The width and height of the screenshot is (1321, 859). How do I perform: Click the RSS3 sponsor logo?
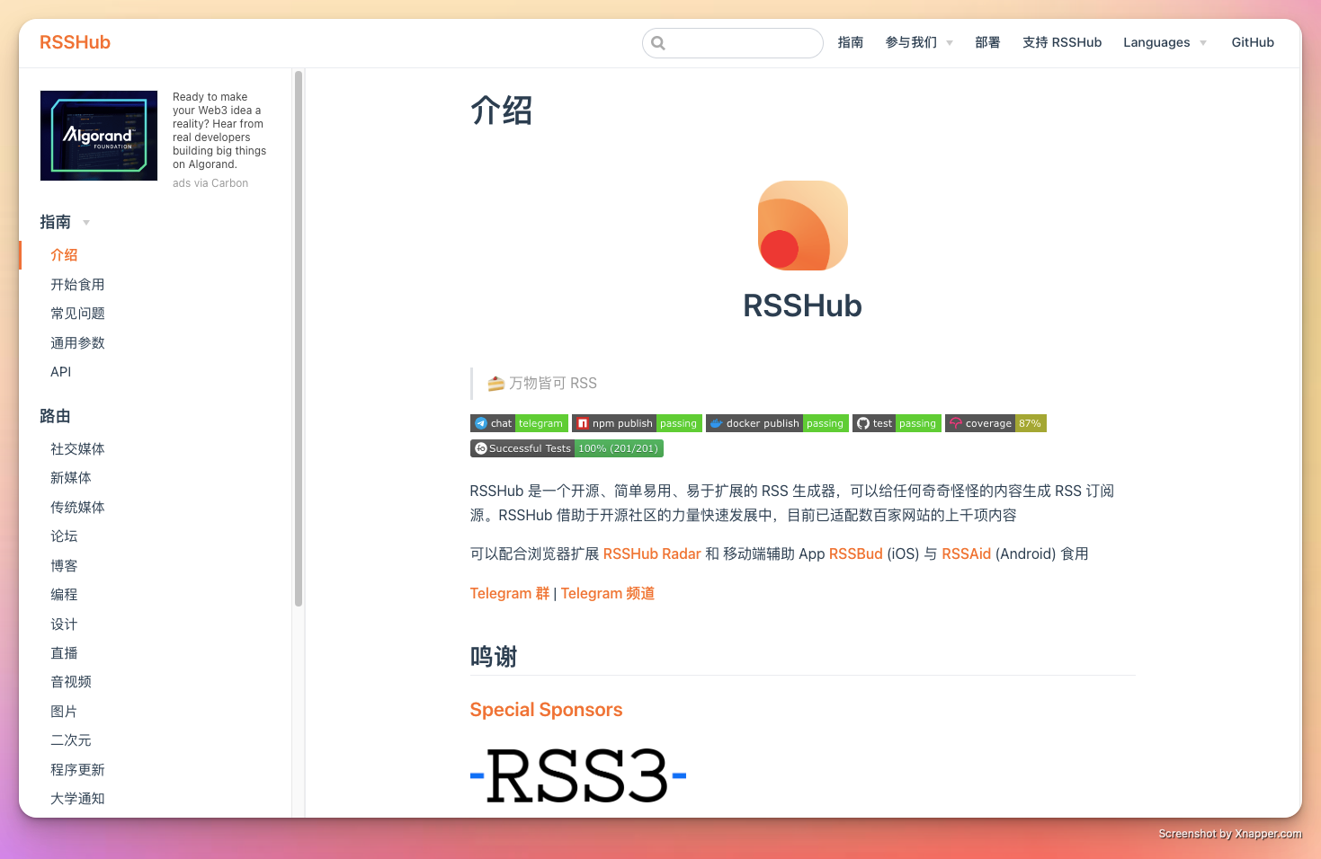point(578,775)
